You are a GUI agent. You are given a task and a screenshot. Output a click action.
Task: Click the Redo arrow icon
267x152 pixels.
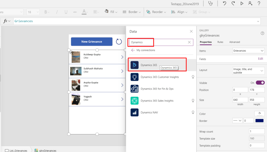(233, 4)
